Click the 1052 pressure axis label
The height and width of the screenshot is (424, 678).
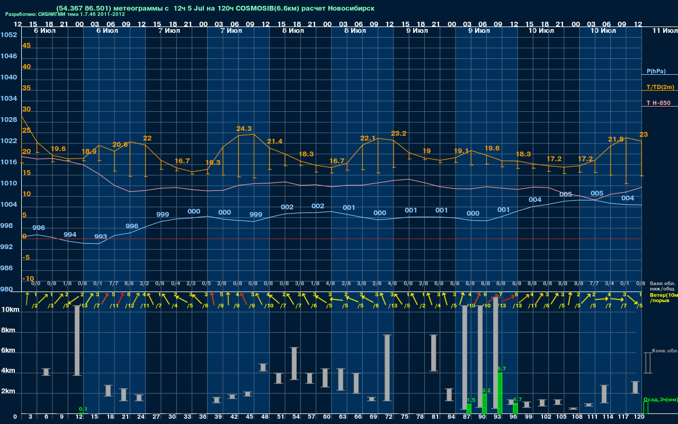pyautogui.click(x=8, y=35)
